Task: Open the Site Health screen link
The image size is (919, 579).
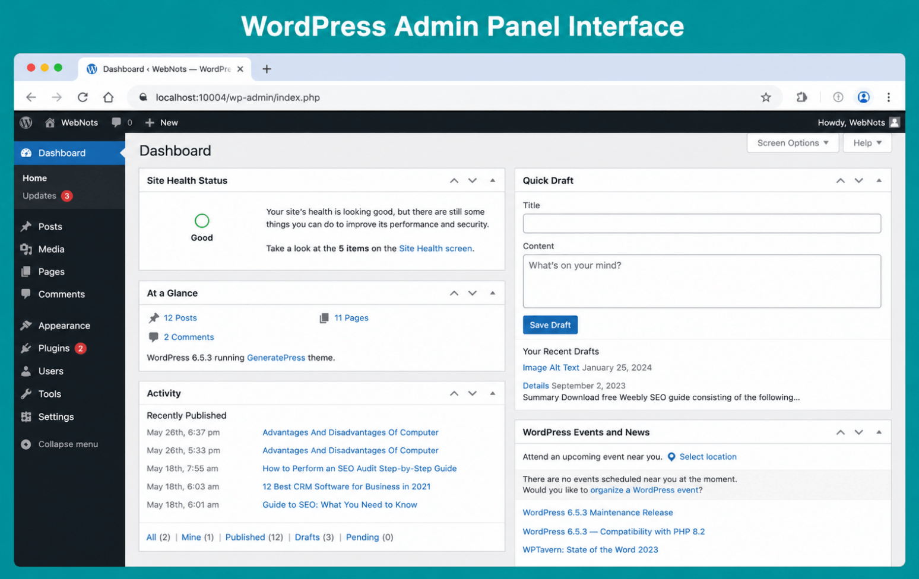Action: pyautogui.click(x=436, y=249)
